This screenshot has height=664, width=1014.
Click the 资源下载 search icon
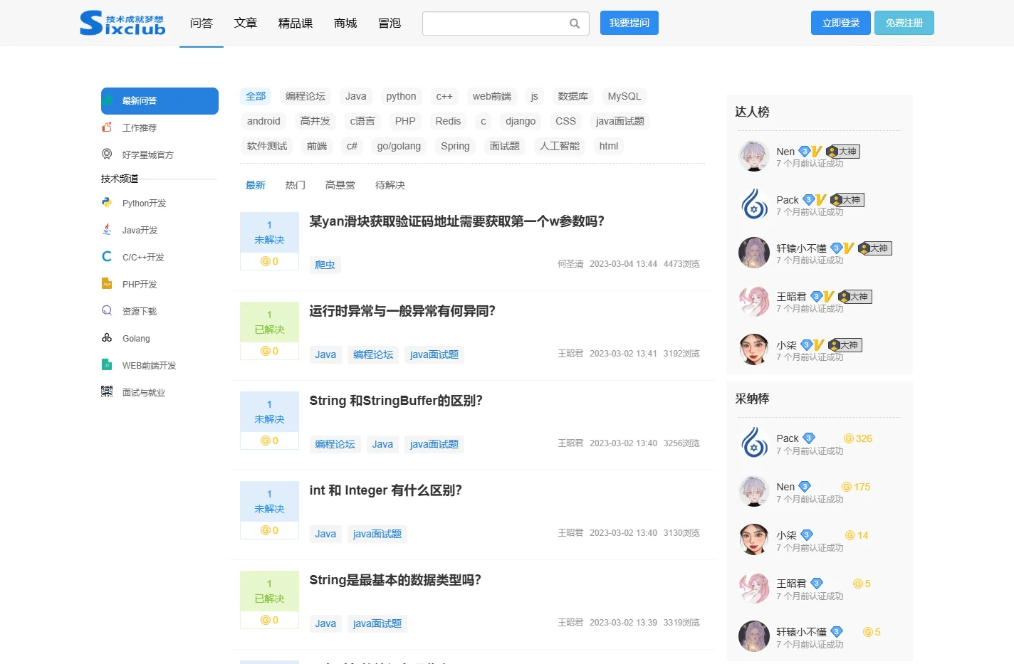click(107, 311)
